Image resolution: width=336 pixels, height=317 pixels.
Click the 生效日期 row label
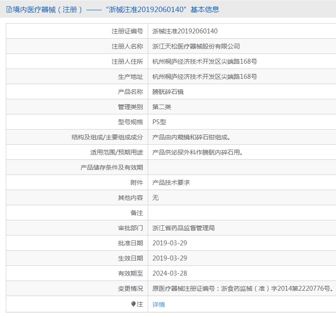130,258
